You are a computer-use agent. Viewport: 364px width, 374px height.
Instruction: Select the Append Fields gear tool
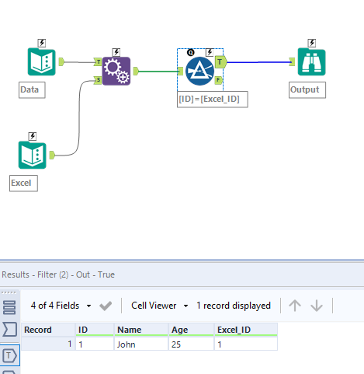[x=116, y=71]
